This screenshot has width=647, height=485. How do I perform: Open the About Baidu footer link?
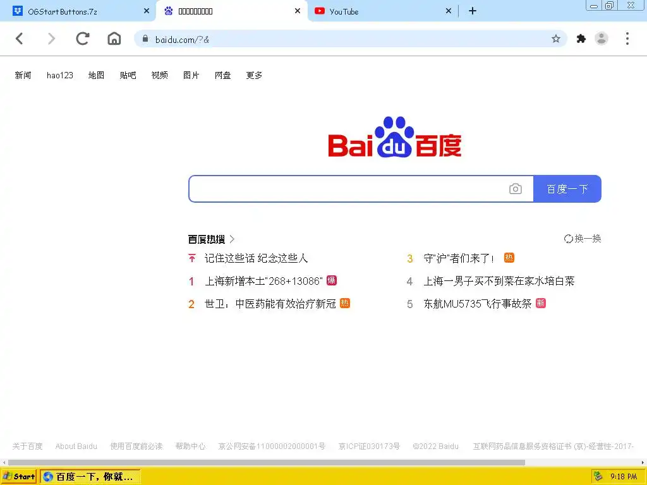tap(76, 446)
